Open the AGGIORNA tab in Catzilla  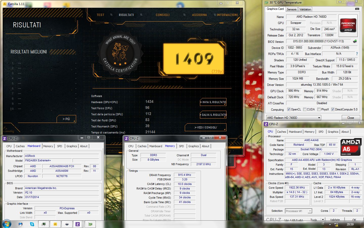(x=199, y=15)
